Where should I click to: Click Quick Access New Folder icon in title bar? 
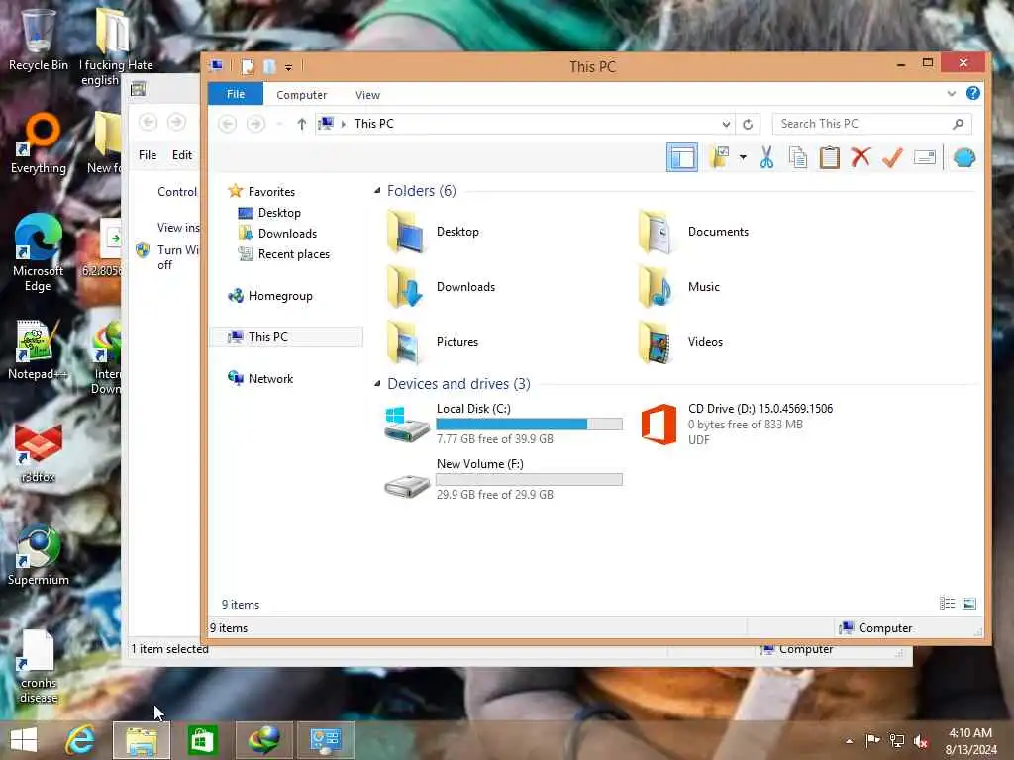[x=269, y=66]
